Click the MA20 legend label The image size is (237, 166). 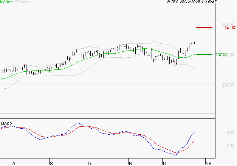[x=5, y=2]
